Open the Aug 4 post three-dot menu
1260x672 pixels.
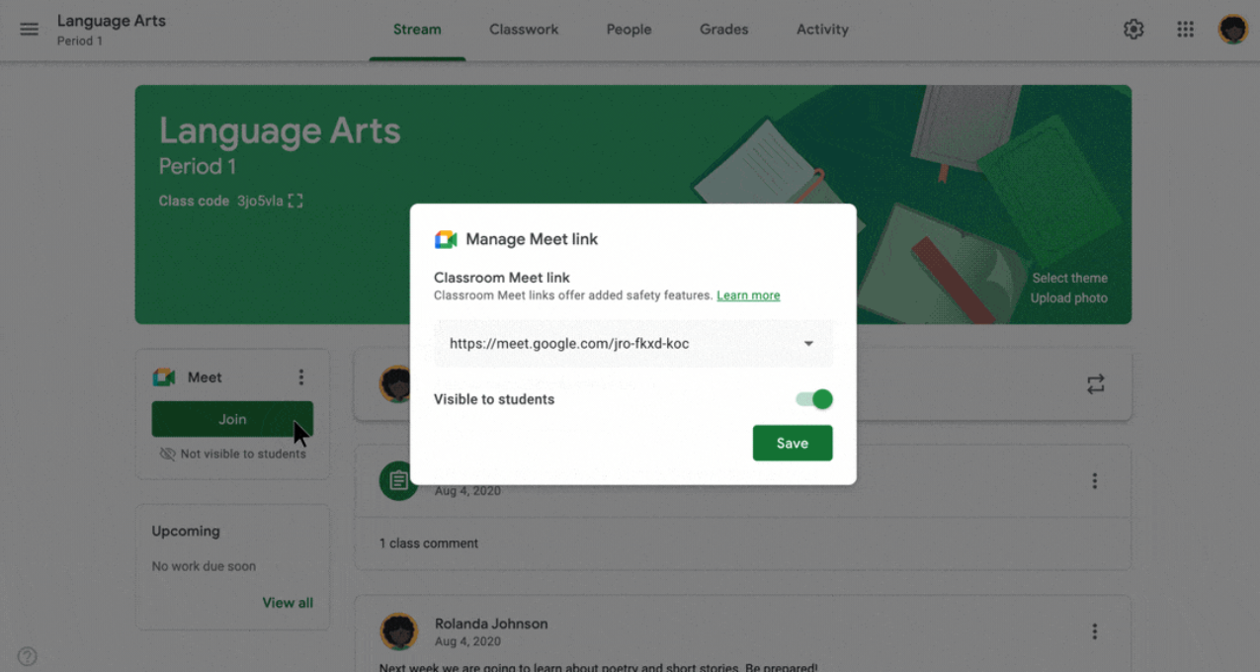tap(1095, 480)
